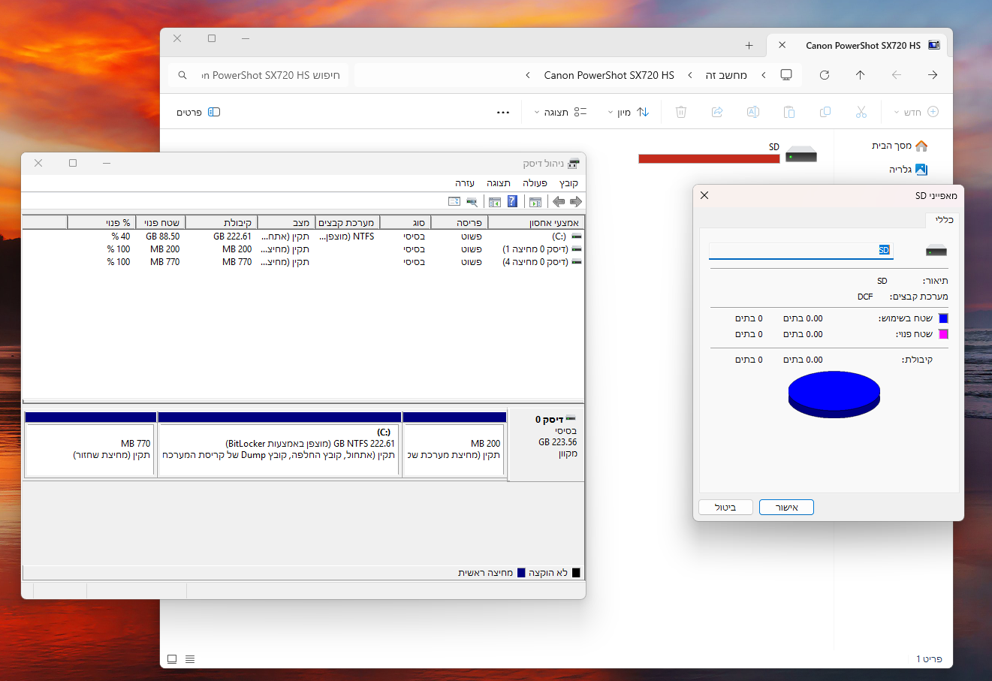The image size is (992, 681).
Task: Click the Help icon in Disk Management toolbar
Action: pos(512,201)
